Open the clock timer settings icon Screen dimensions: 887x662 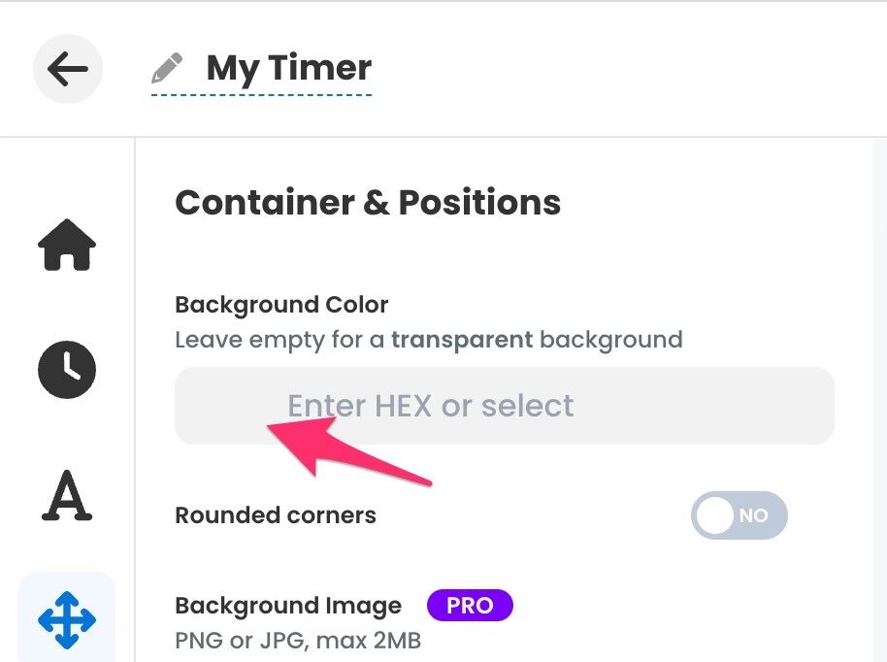(66, 370)
